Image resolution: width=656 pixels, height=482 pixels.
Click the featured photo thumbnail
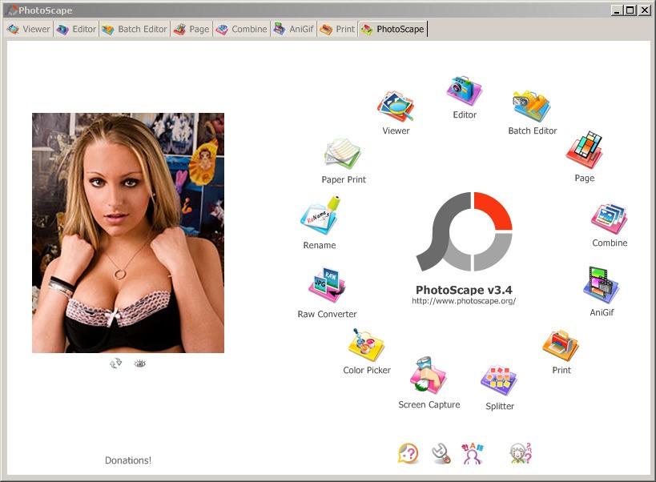point(128,233)
